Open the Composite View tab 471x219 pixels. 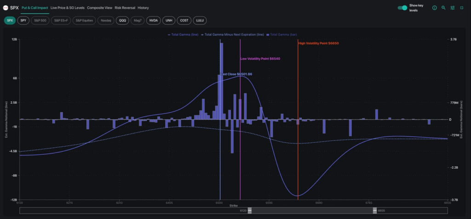click(x=100, y=8)
